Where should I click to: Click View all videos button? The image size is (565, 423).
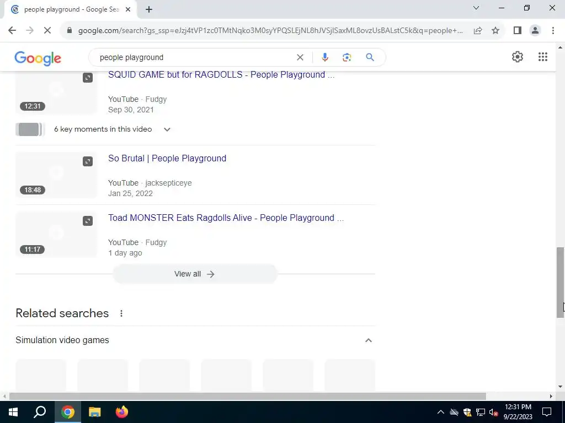click(195, 274)
